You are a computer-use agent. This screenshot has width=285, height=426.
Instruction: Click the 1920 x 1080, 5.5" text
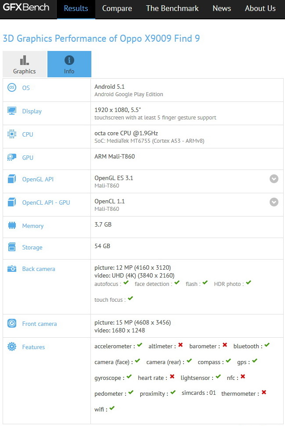coord(118,110)
